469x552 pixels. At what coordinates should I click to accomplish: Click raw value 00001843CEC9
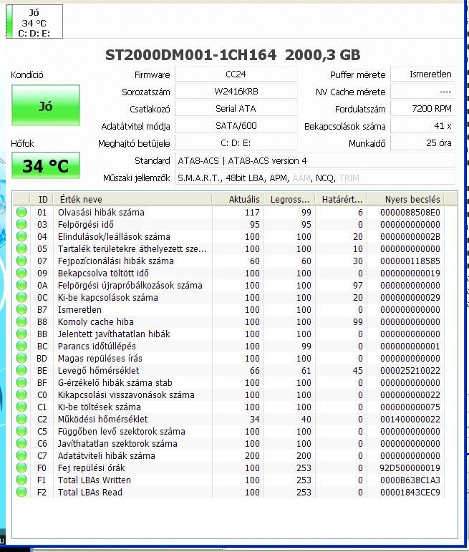(410, 492)
